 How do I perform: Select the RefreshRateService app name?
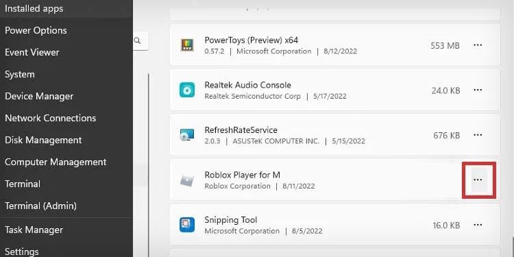coord(241,130)
